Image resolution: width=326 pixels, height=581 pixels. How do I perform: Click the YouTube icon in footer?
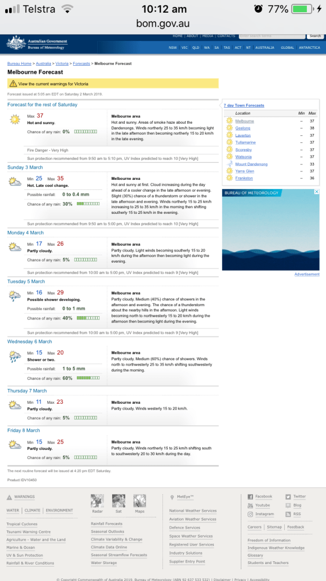click(x=251, y=505)
